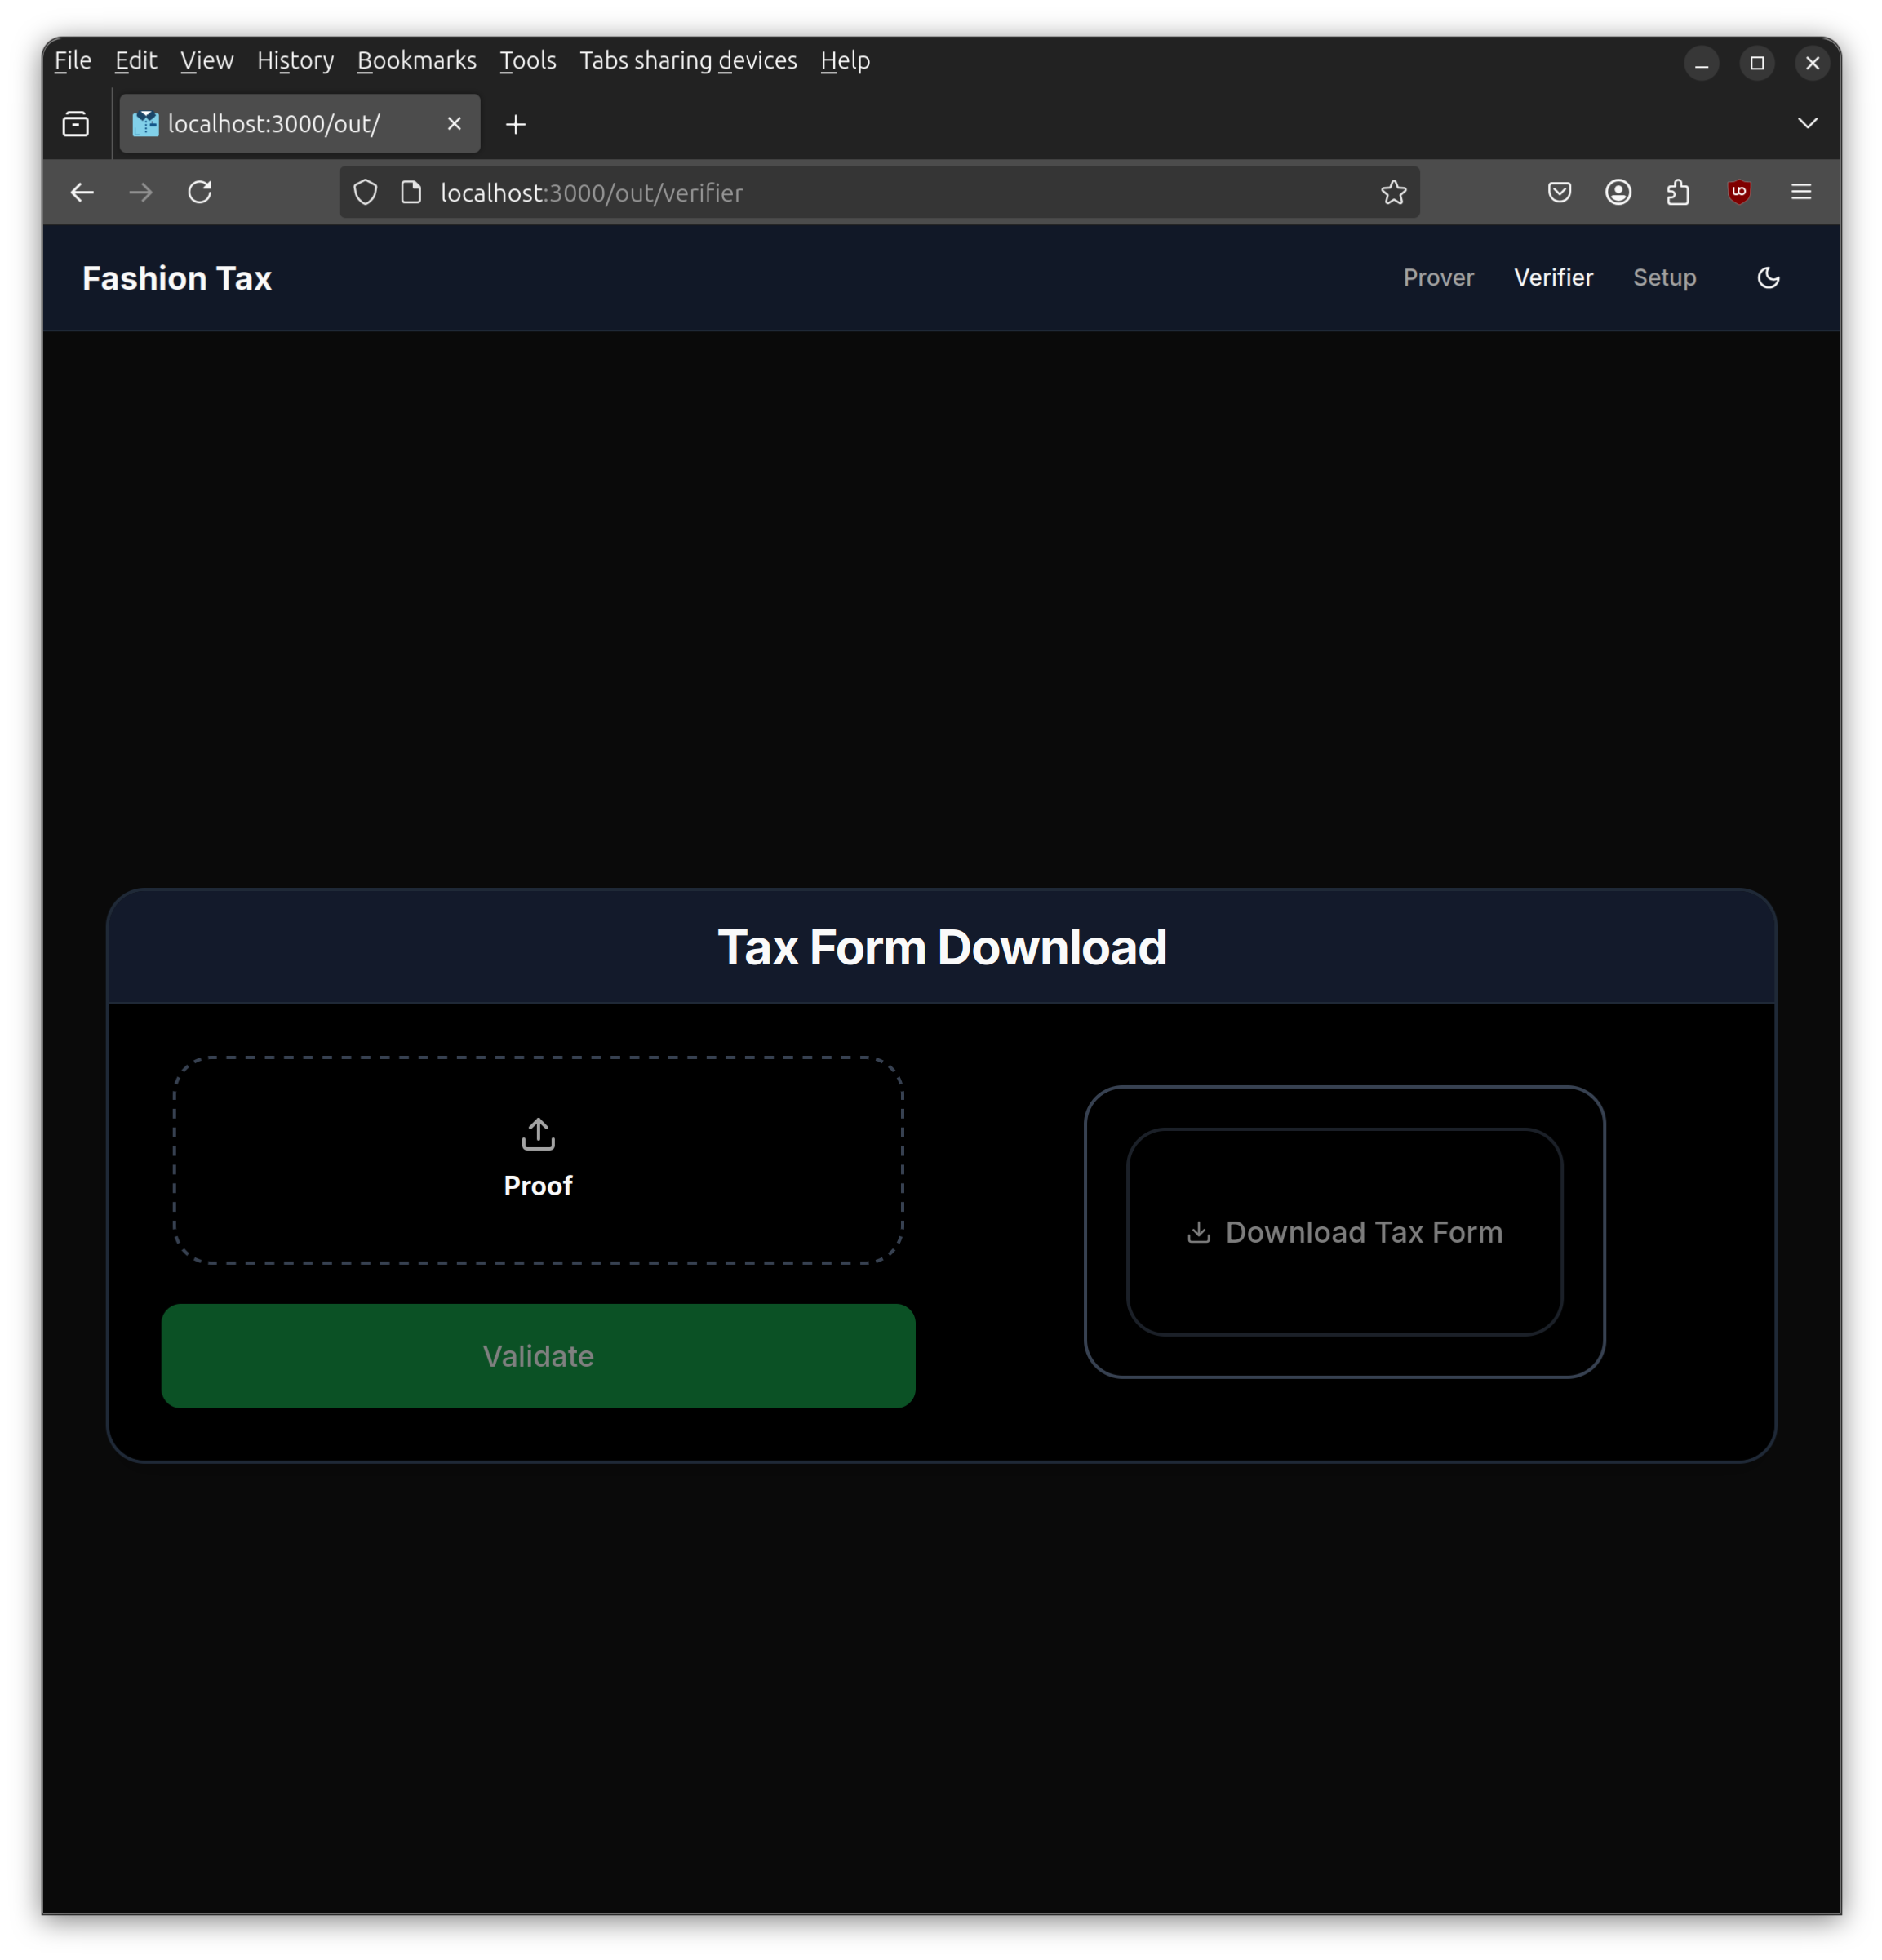Open the recent tabs view button
The image size is (1882, 1960).
(76, 124)
